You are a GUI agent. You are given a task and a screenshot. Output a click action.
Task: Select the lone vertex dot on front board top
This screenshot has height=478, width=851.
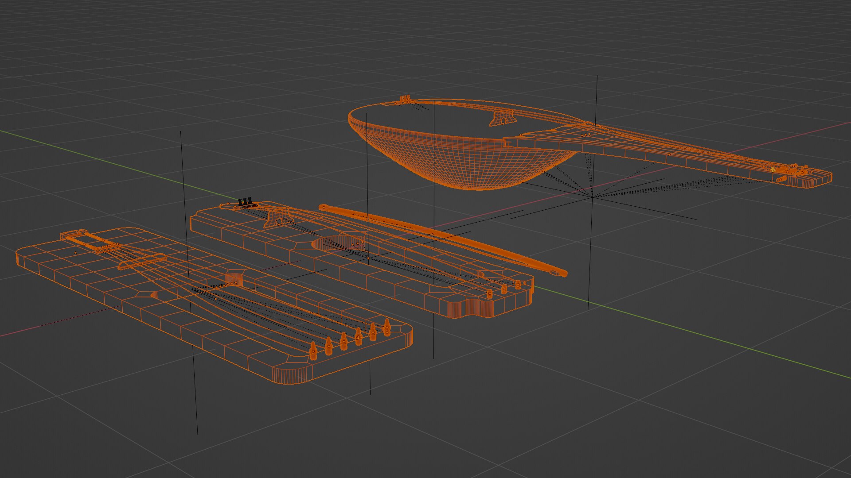(76, 252)
